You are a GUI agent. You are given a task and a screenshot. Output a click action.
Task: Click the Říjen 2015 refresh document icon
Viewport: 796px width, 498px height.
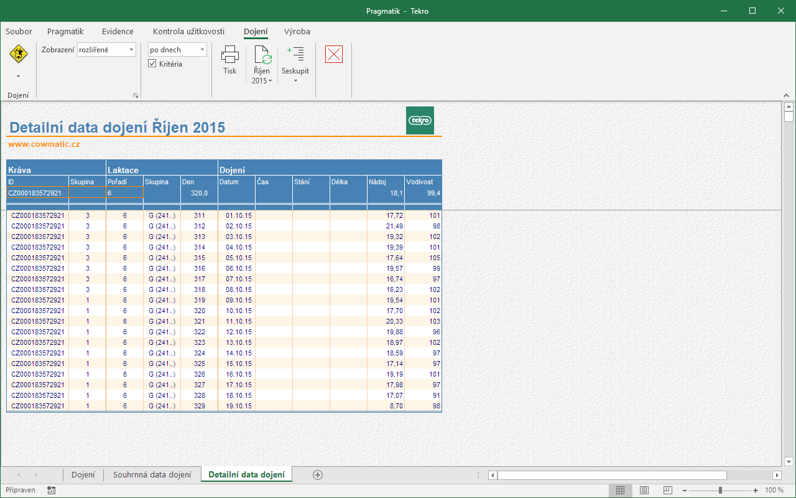coord(262,55)
